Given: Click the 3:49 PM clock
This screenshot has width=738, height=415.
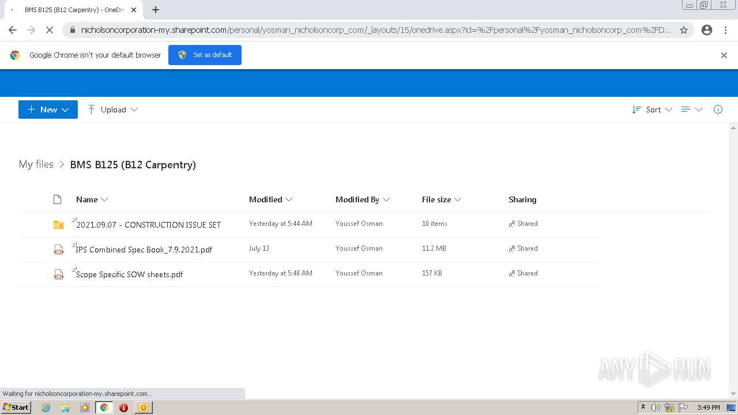Looking at the screenshot, I should (708, 408).
